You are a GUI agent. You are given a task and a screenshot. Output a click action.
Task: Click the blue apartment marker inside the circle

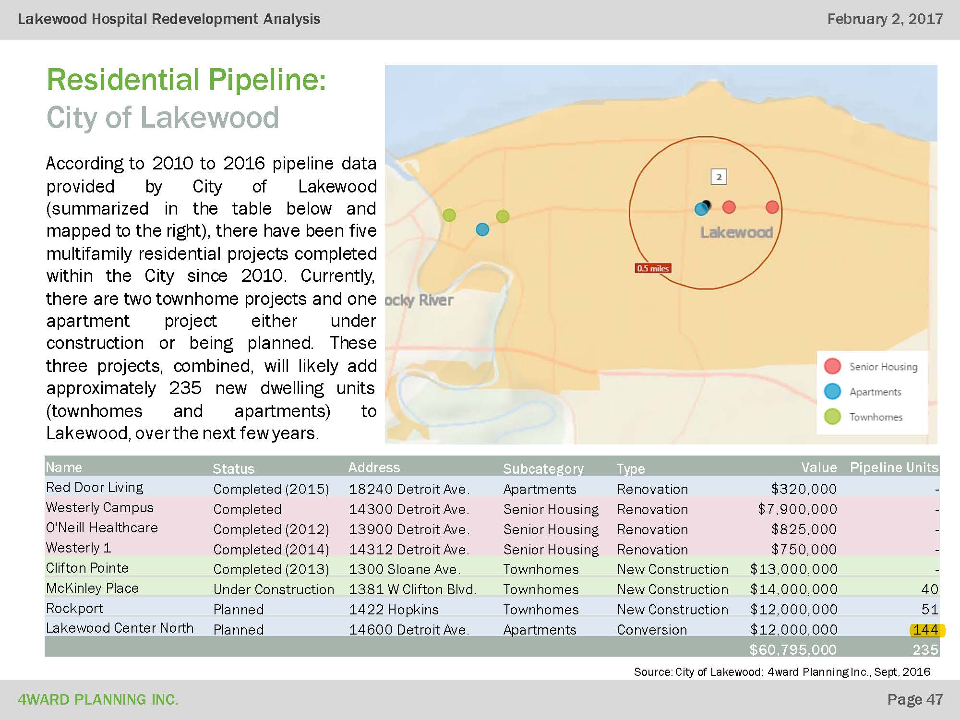click(x=700, y=207)
